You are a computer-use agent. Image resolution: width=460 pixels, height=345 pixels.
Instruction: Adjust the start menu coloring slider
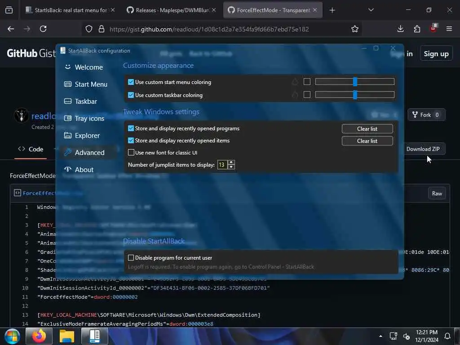355,82
